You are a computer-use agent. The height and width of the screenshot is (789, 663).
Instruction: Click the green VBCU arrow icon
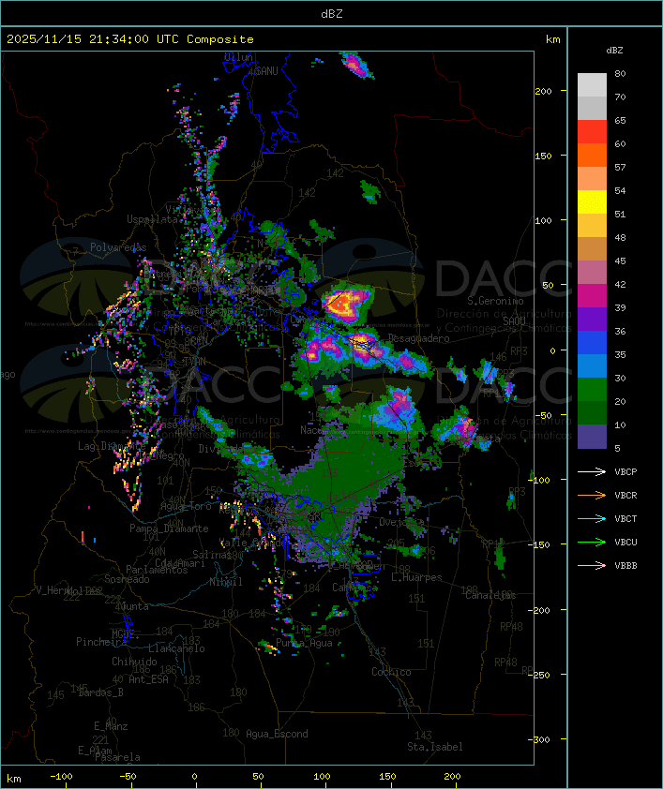[x=592, y=542]
